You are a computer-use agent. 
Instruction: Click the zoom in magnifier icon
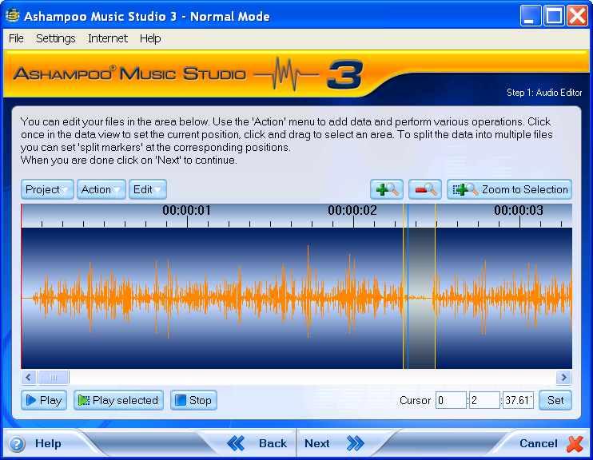[x=387, y=189]
